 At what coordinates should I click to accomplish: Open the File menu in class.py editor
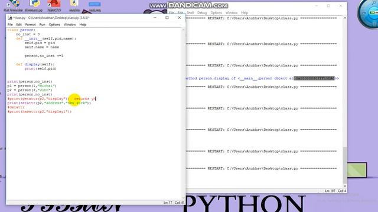[x=10, y=25]
